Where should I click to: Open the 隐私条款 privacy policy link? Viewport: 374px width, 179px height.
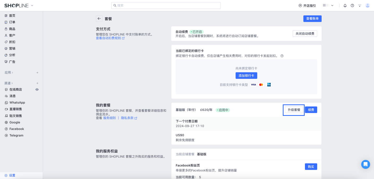(129, 118)
